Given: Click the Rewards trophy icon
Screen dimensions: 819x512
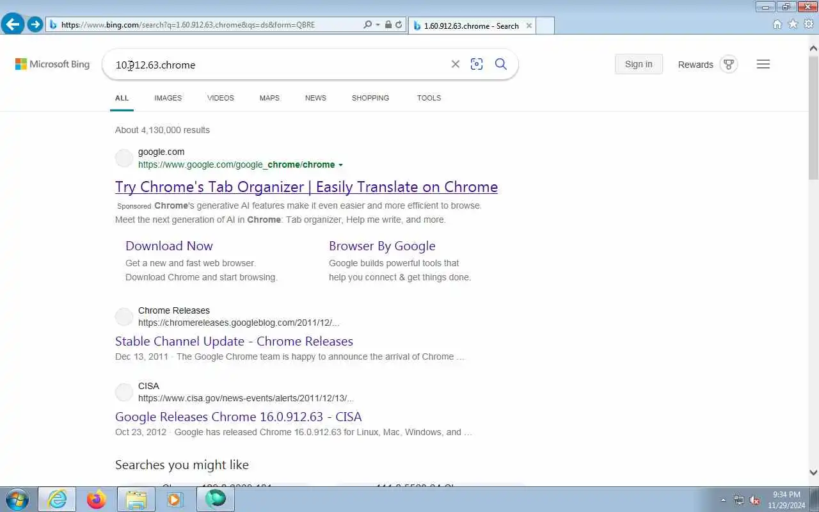Looking at the screenshot, I should (x=729, y=65).
